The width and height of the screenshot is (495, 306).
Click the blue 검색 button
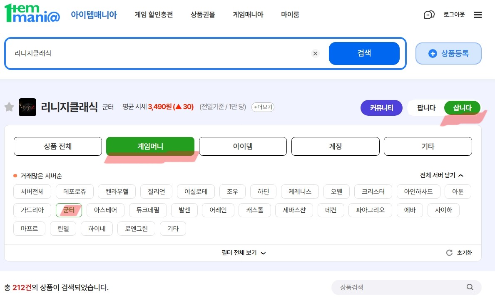(364, 53)
